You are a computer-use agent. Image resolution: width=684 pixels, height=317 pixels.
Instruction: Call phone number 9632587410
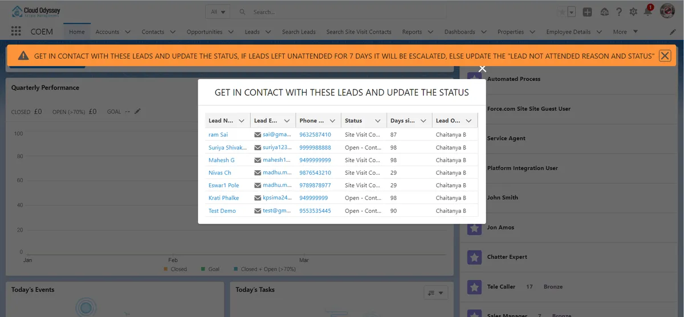click(315, 135)
